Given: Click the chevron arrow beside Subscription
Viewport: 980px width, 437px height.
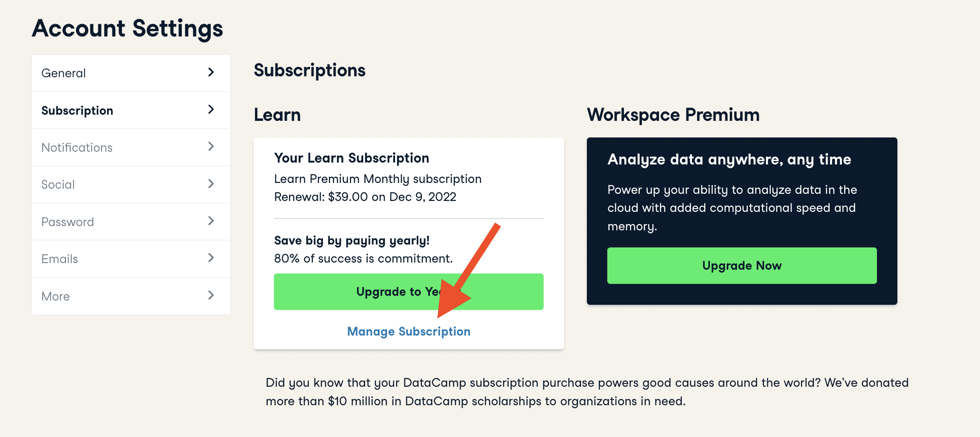Looking at the screenshot, I should 211,109.
